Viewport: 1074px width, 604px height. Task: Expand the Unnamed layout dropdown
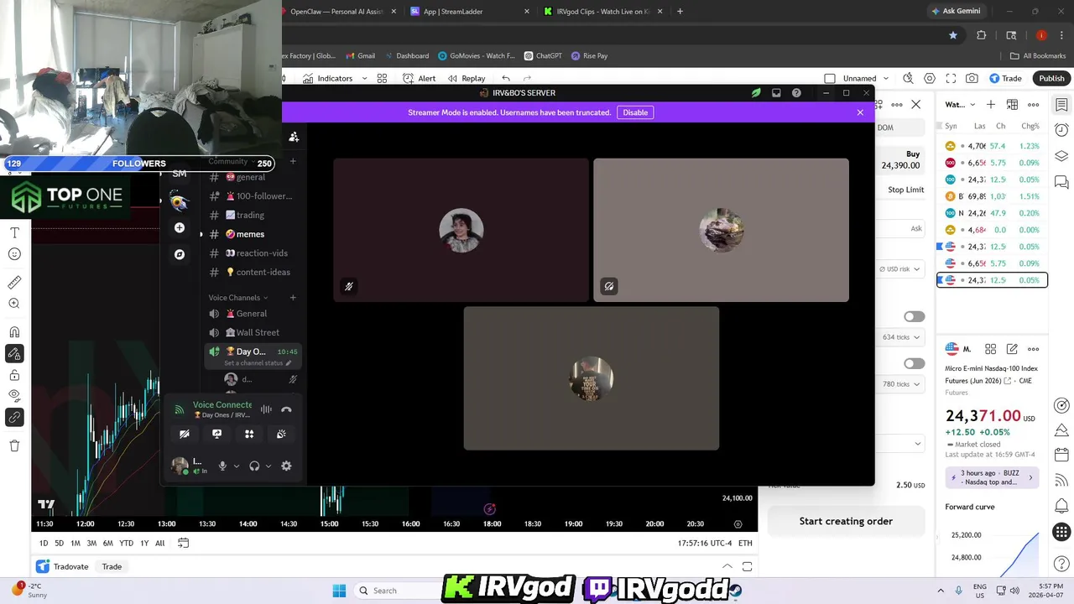click(887, 78)
